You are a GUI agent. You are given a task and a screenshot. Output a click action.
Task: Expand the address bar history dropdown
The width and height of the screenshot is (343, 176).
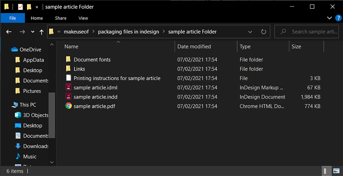(x=250, y=32)
